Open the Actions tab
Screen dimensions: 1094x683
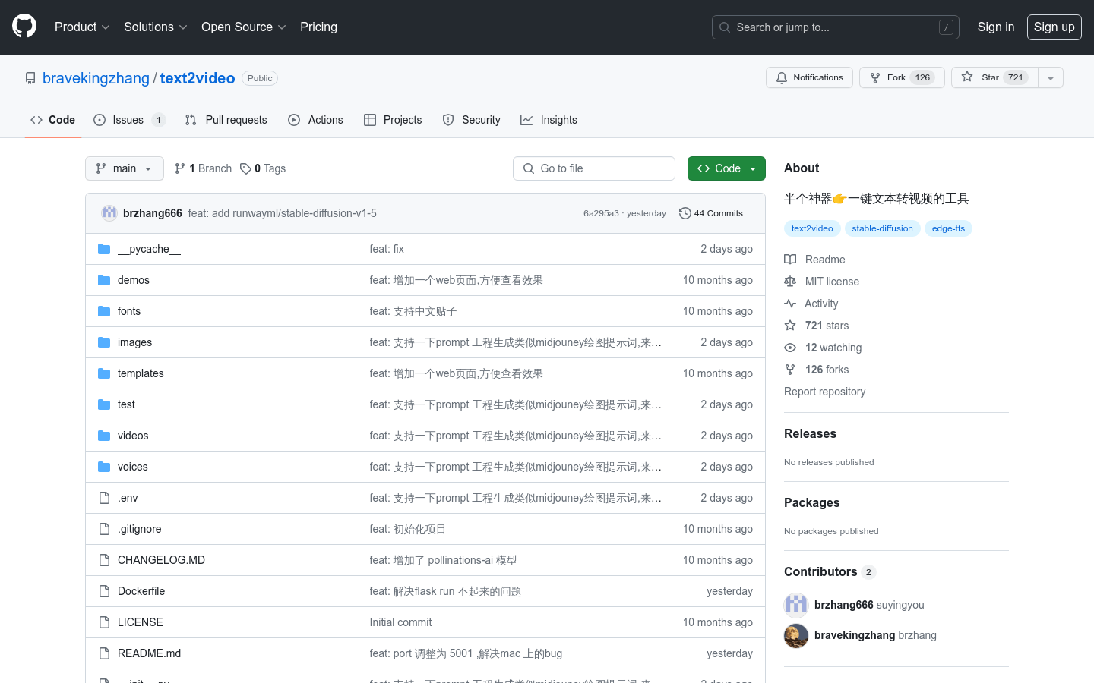click(315, 120)
